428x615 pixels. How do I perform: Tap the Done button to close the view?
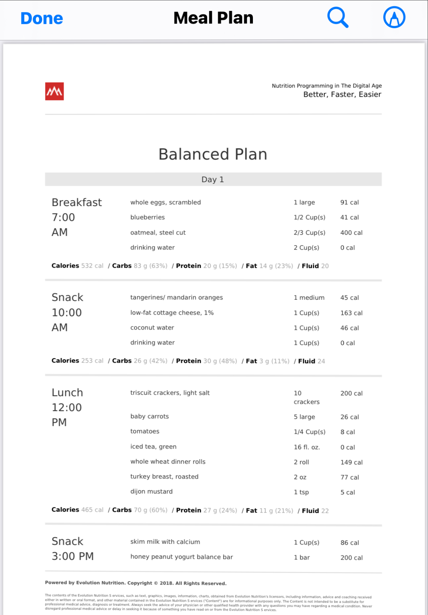41,18
